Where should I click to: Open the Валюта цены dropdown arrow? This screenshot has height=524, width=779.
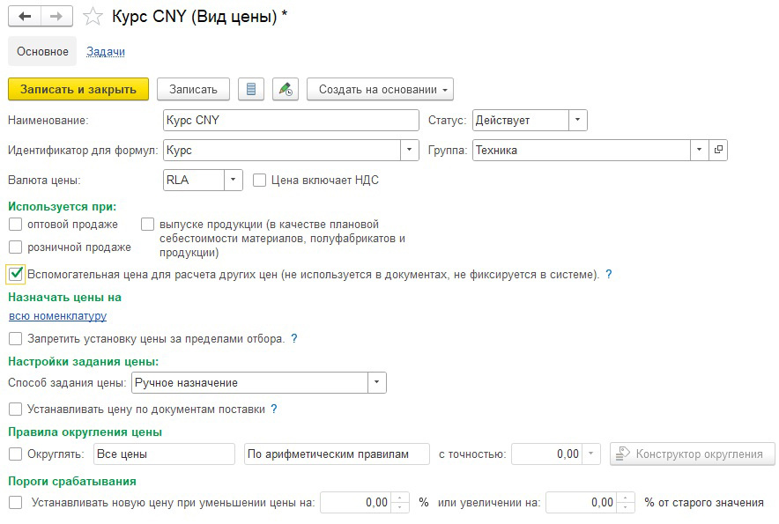(x=233, y=181)
